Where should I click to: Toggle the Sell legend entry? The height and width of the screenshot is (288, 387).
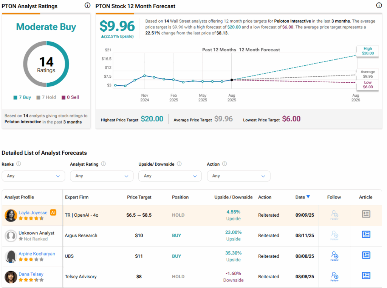pyautogui.click(x=70, y=97)
